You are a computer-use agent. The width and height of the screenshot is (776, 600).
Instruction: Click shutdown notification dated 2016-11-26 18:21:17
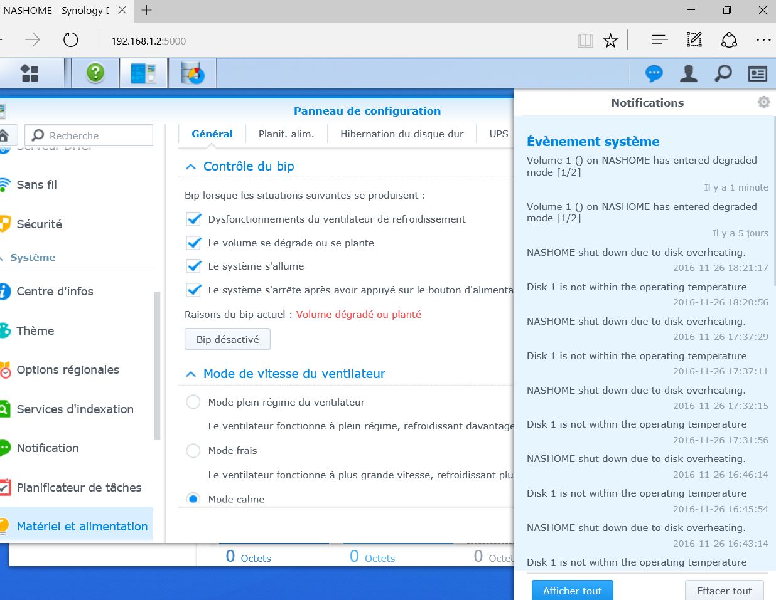647,260
